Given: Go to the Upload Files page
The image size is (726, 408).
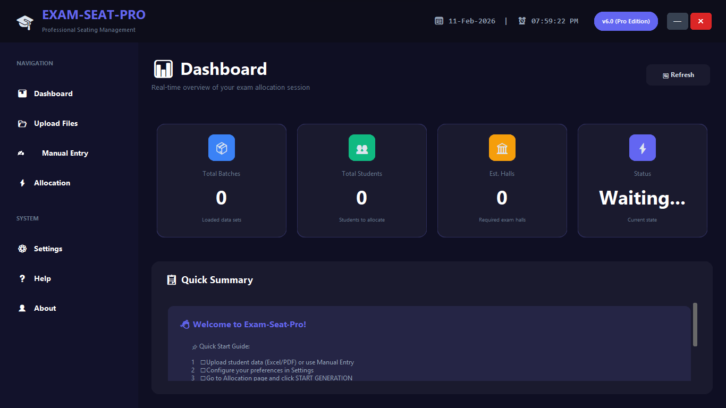Looking at the screenshot, I should pos(56,123).
